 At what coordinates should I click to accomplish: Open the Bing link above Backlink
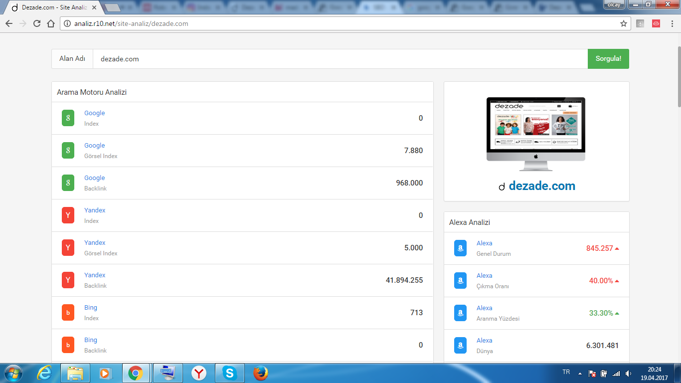[x=91, y=340]
